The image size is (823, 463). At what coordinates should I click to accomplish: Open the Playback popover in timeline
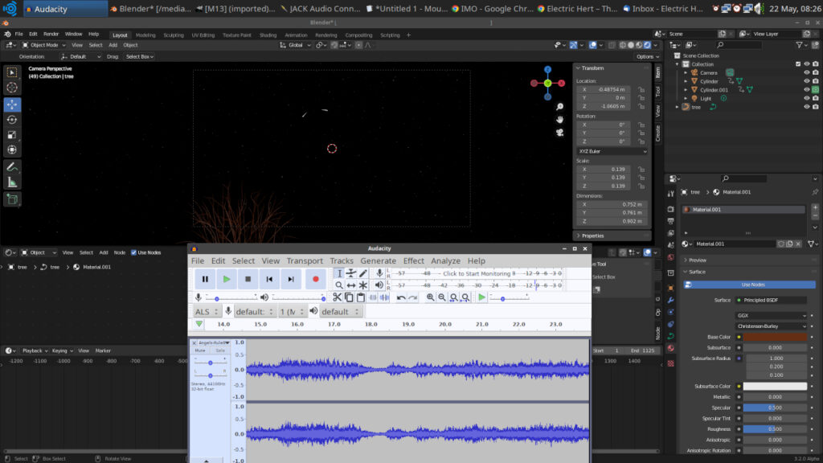35,350
